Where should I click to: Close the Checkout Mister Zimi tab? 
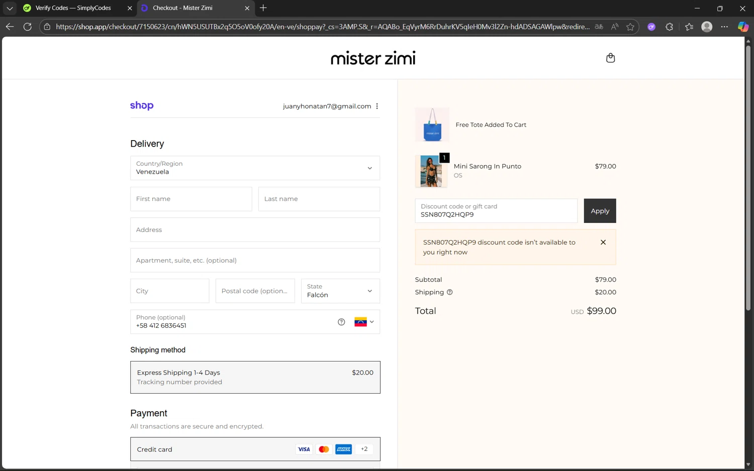point(247,8)
